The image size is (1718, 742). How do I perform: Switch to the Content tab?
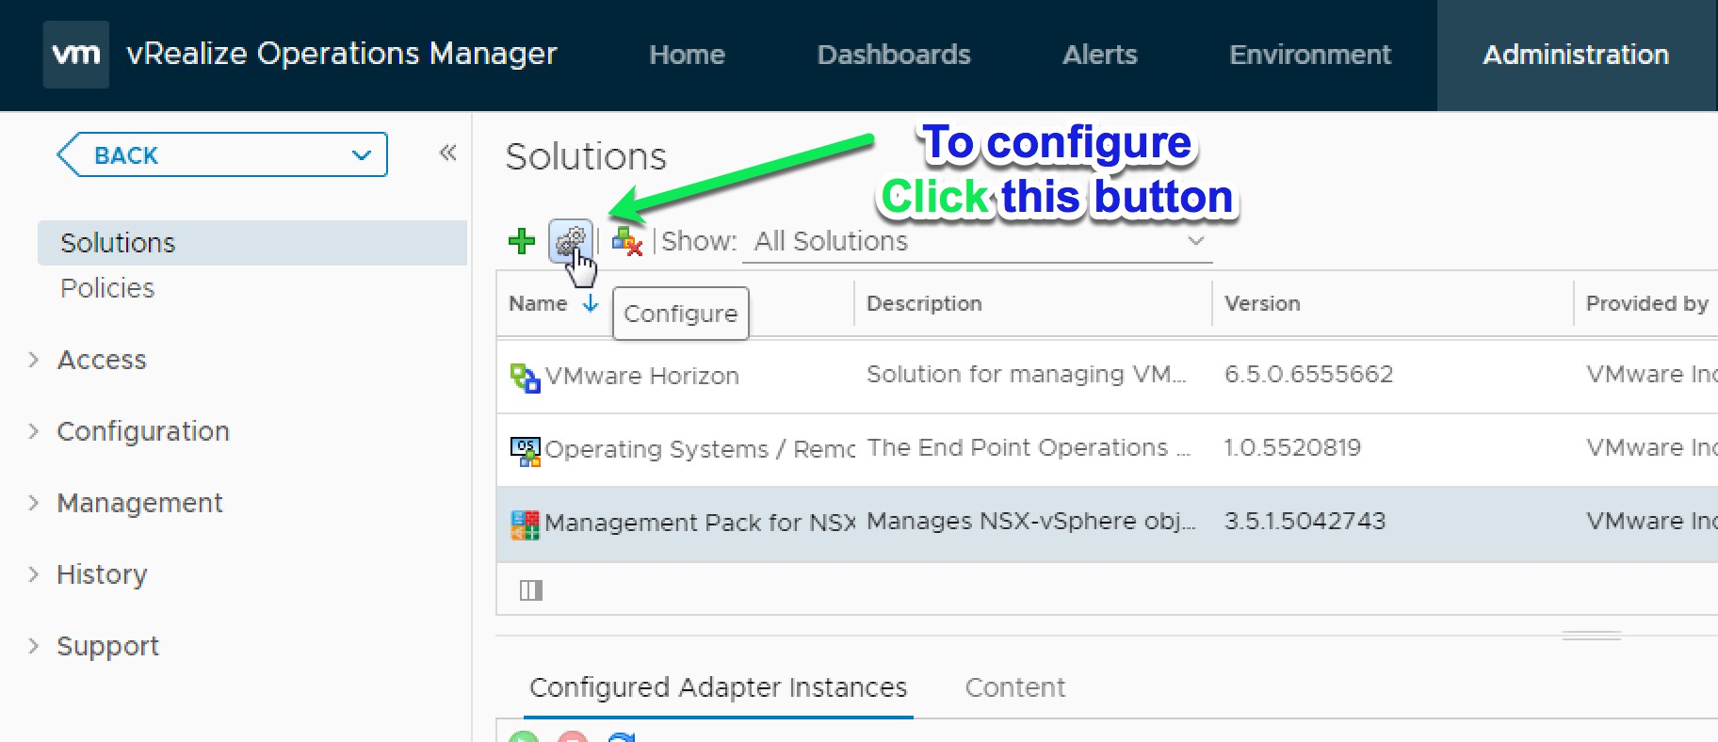coord(1014,687)
